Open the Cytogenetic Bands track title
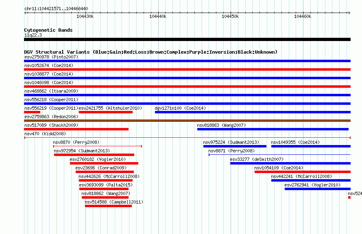The width and height of the screenshot is (362, 234). tap(48, 30)
